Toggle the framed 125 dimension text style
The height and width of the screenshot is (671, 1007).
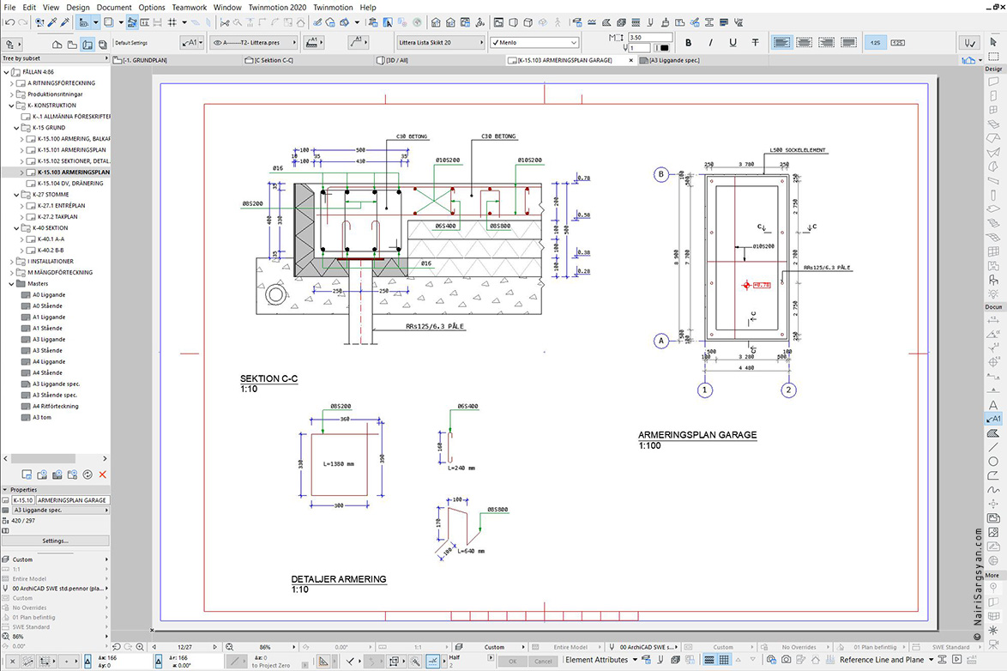[x=898, y=42]
